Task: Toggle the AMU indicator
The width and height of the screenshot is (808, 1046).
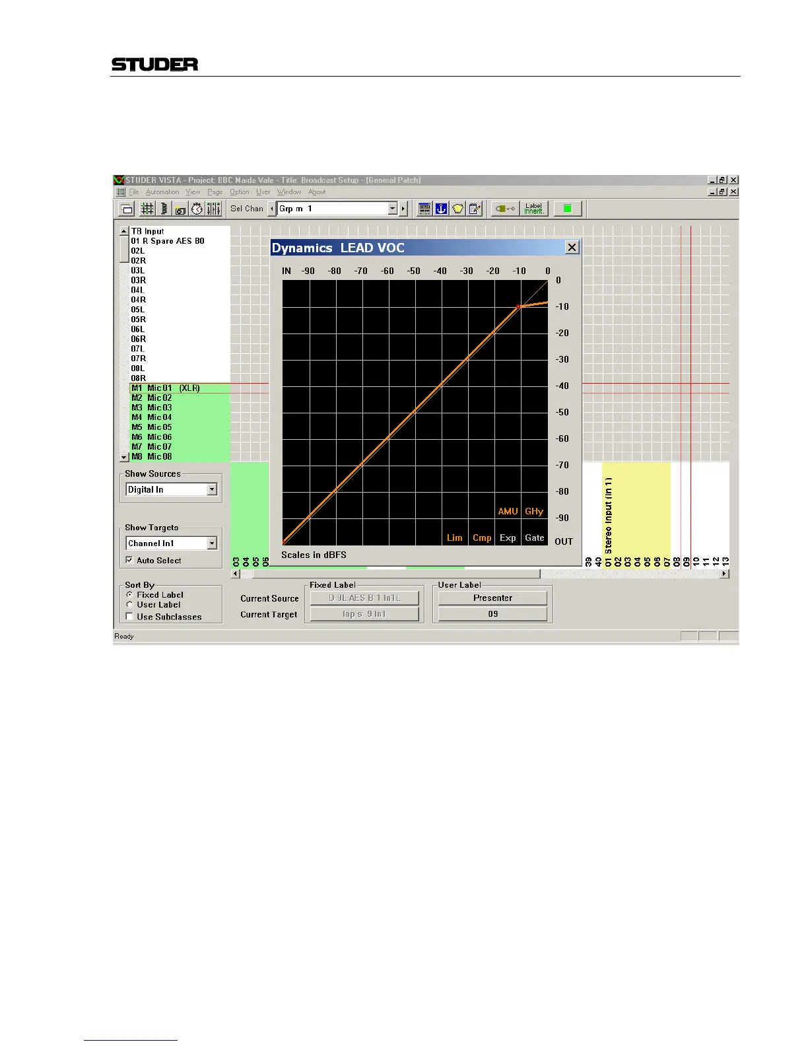Action: (508, 511)
